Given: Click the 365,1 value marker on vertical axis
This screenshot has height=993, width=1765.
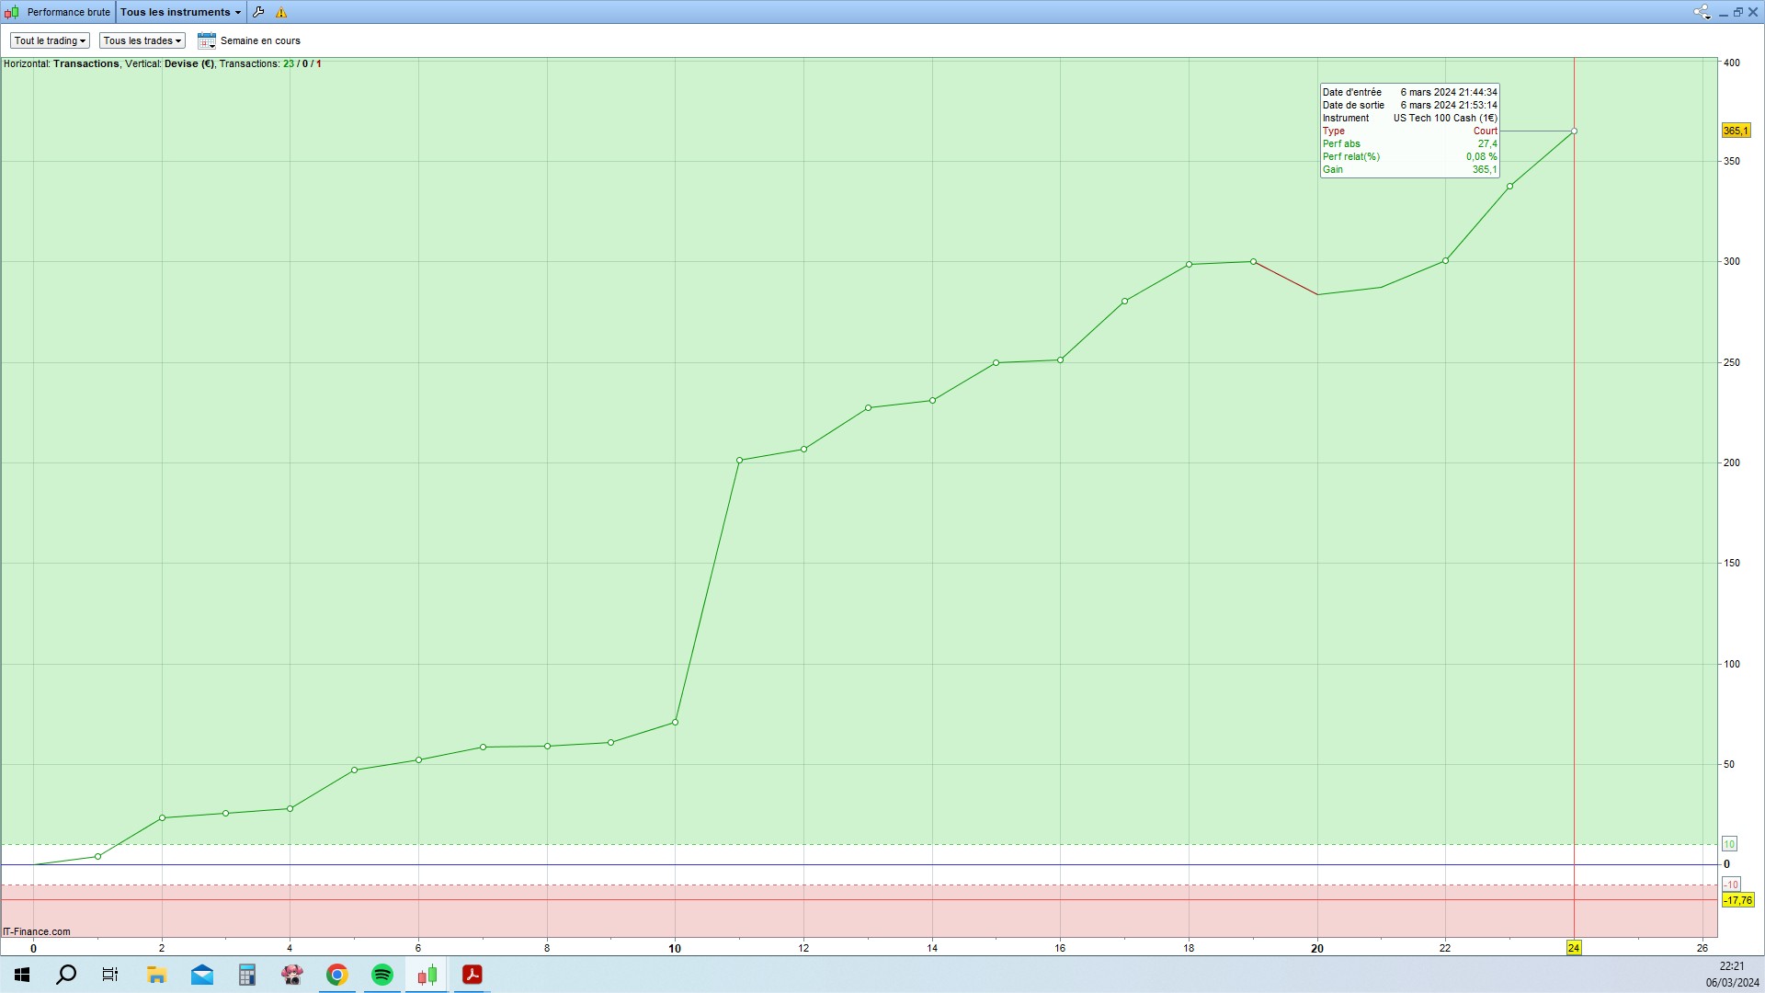Looking at the screenshot, I should pos(1736,131).
